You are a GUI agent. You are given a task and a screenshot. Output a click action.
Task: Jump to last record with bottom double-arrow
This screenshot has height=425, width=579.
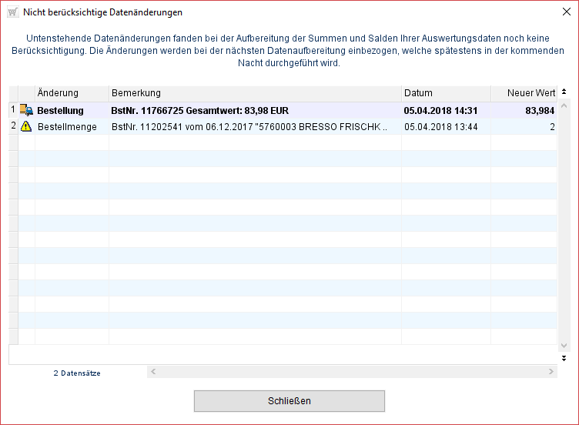point(564,358)
